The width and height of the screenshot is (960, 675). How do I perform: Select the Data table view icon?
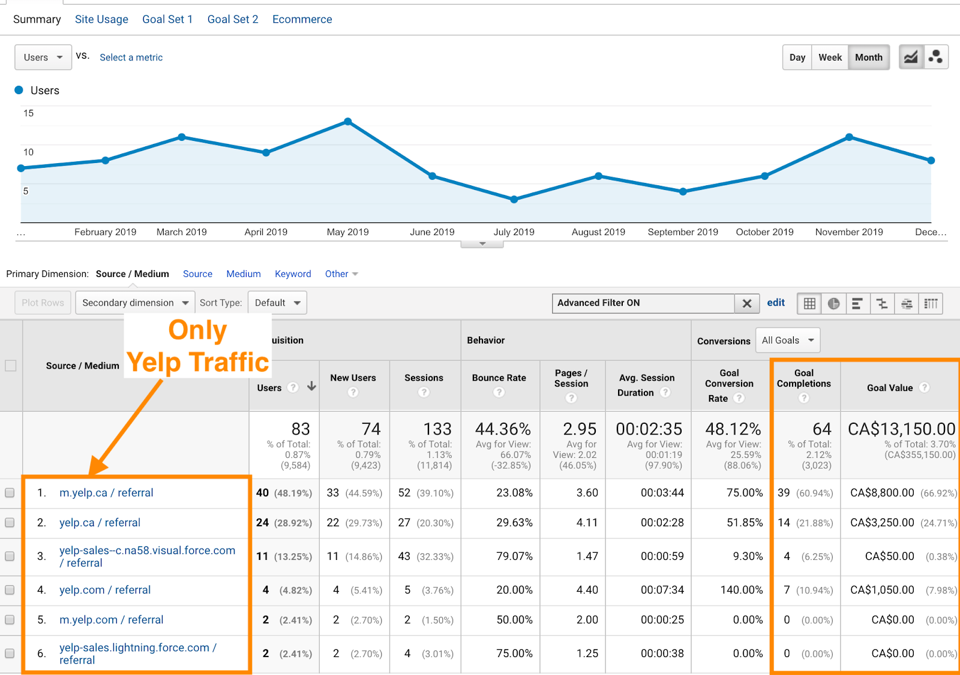(809, 303)
